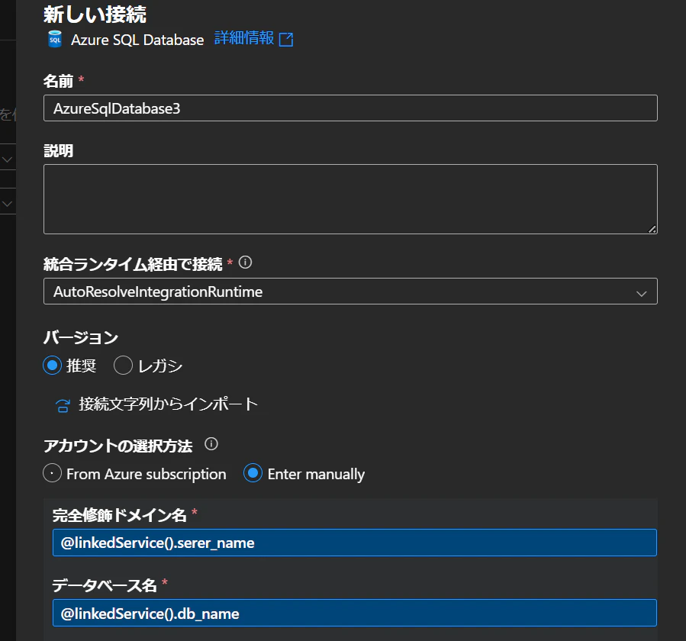Expand lower chevron in left background pane
686x641 pixels.
click(x=7, y=204)
